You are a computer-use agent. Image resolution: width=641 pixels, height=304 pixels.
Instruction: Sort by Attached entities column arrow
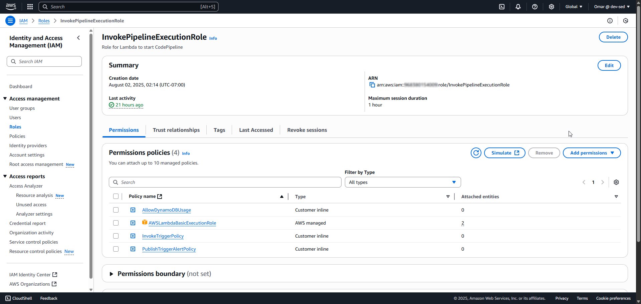click(x=616, y=197)
